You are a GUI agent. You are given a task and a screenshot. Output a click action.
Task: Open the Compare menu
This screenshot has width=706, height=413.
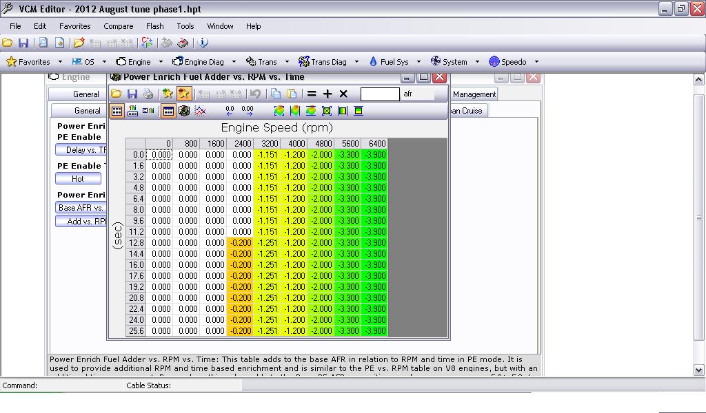click(x=119, y=26)
